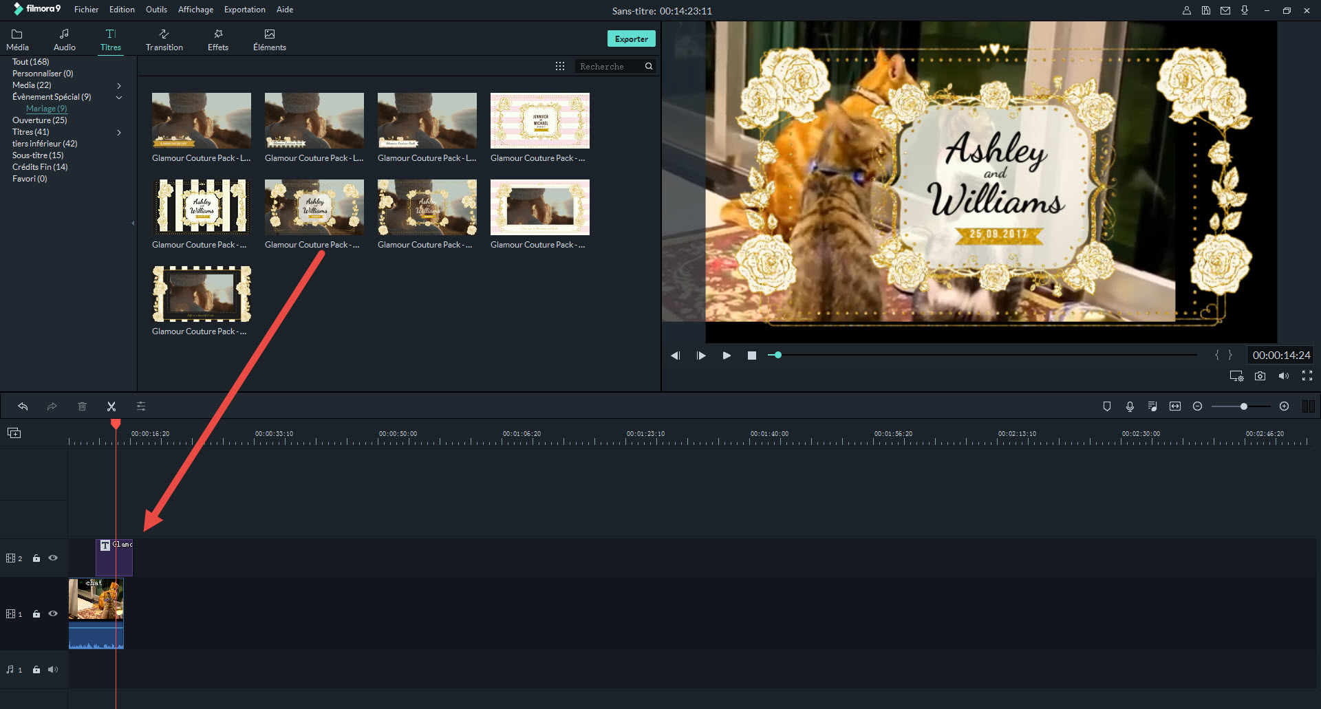This screenshot has height=709, width=1321.
Task: Select Favori (0) category
Action: point(30,179)
